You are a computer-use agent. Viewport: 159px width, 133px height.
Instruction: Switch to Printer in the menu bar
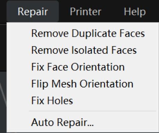(x=85, y=11)
